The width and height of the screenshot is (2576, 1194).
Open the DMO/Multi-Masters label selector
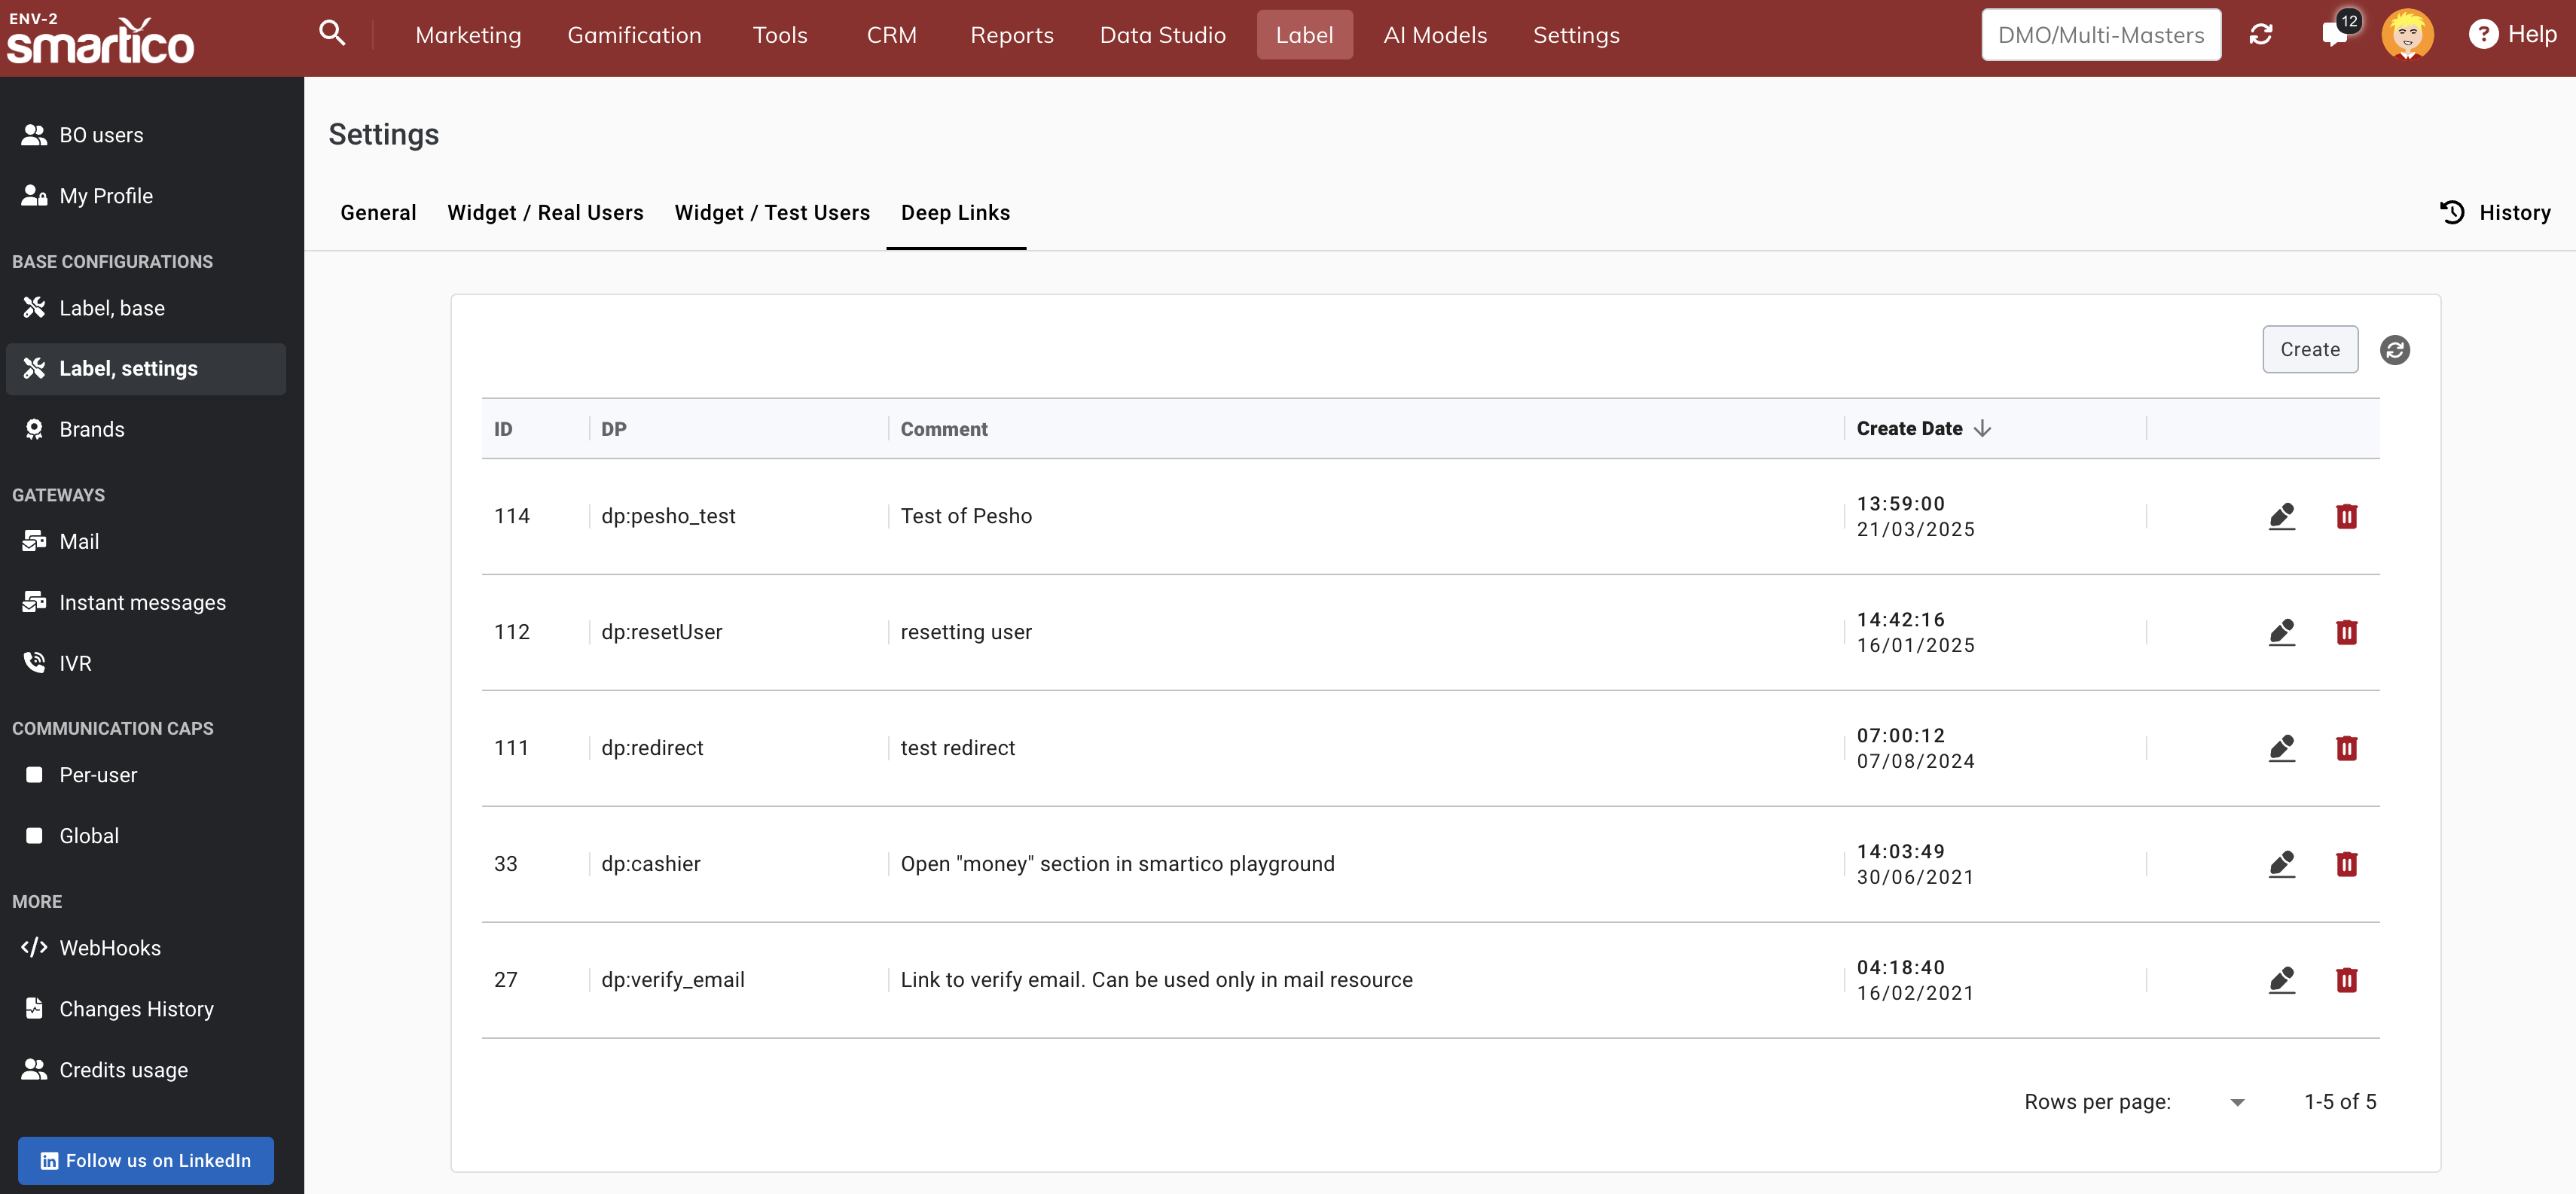coord(2100,35)
